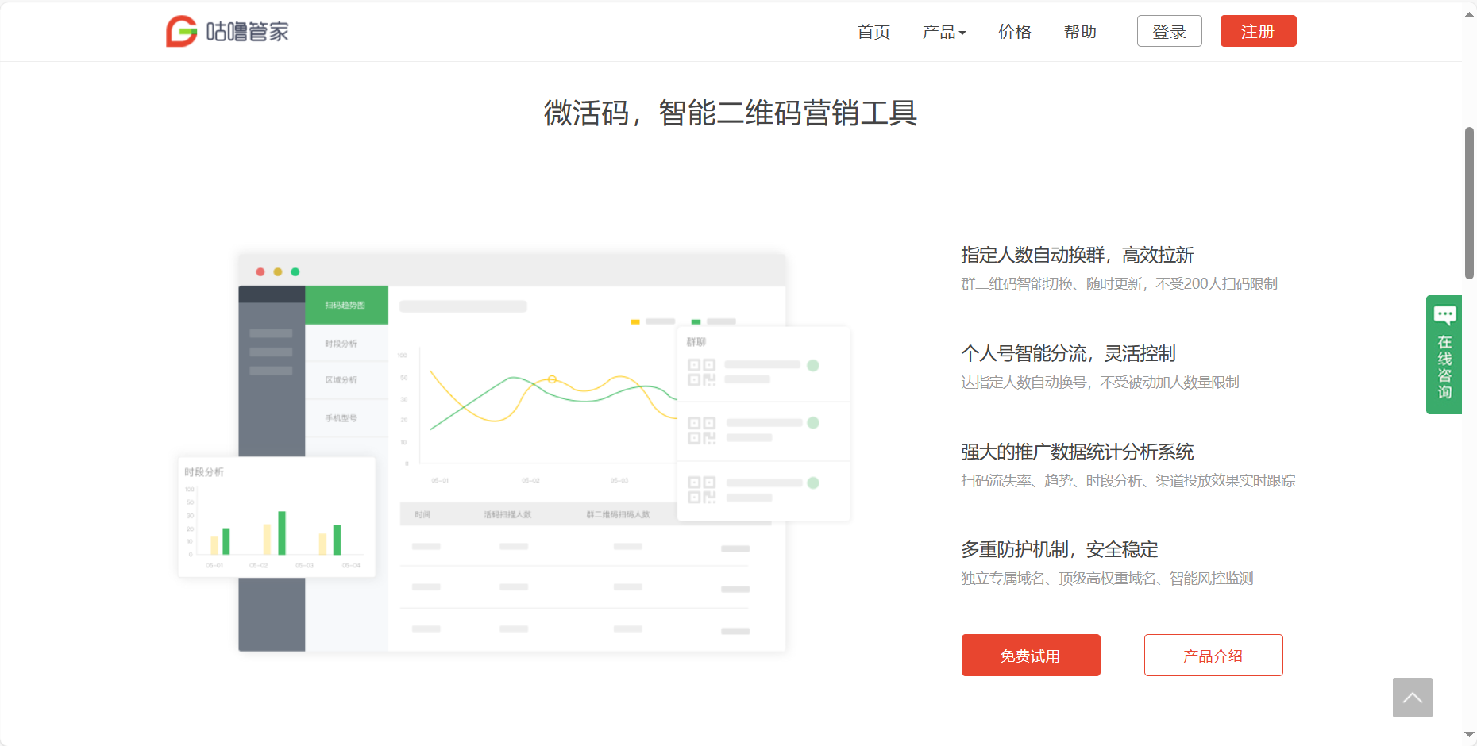
Task: Click the back-to-top arrow button
Action: pos(1412,698)
